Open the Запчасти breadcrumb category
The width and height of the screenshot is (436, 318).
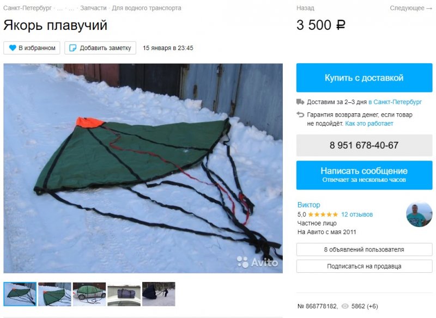tap(93, 8)
